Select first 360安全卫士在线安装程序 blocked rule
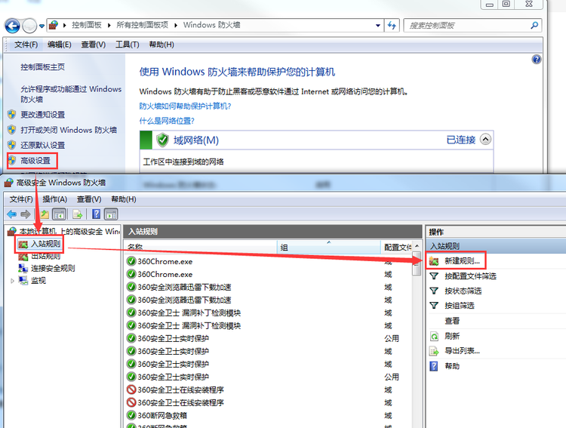This screenshot has height=428, width=566. coord(268,390)
